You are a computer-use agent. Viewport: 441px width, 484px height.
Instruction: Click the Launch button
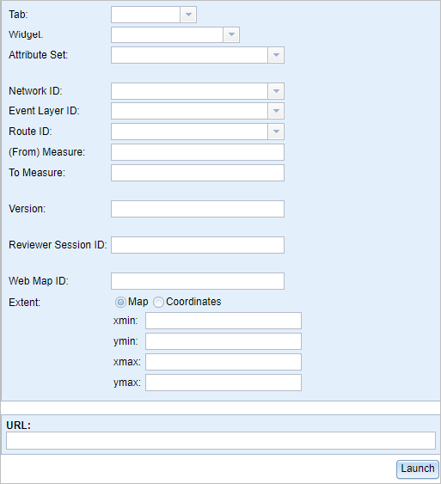point(418,469)
